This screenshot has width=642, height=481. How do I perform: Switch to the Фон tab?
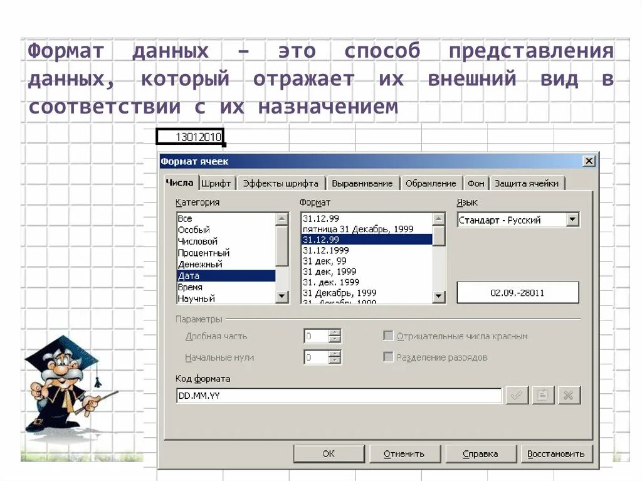(x=476, y=184)
